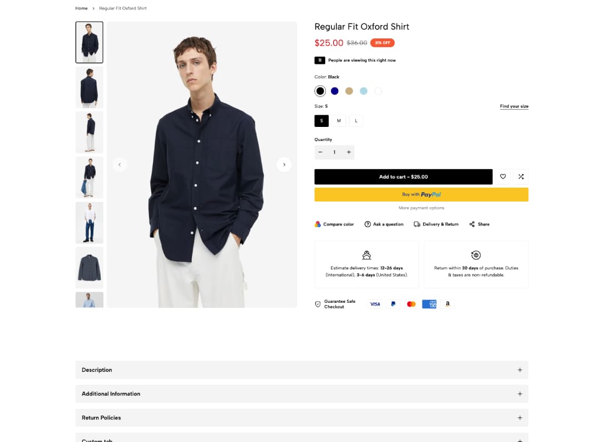Select the light blue color swatch
The image size is (604, 442).
tap(363, 91)
